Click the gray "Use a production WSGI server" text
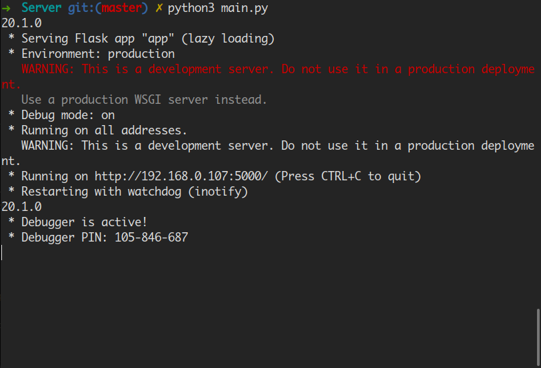541x368 pixels. click(x=144, y=100)
